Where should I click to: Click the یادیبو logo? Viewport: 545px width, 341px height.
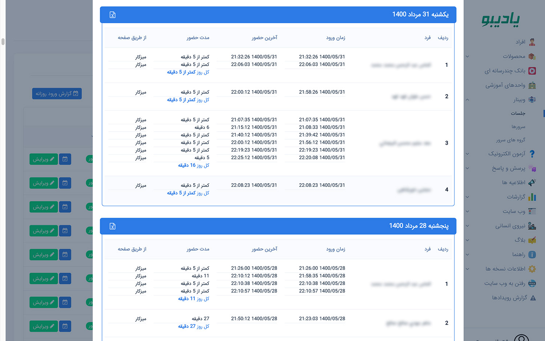501,19
